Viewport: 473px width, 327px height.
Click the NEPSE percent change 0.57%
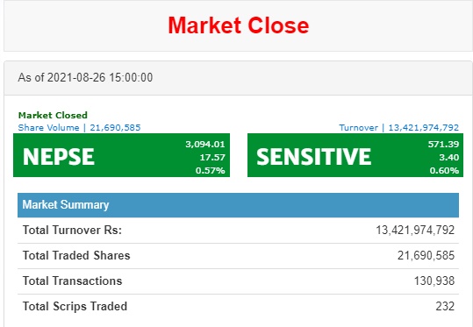pyautogui.click(x=211, y=171)
